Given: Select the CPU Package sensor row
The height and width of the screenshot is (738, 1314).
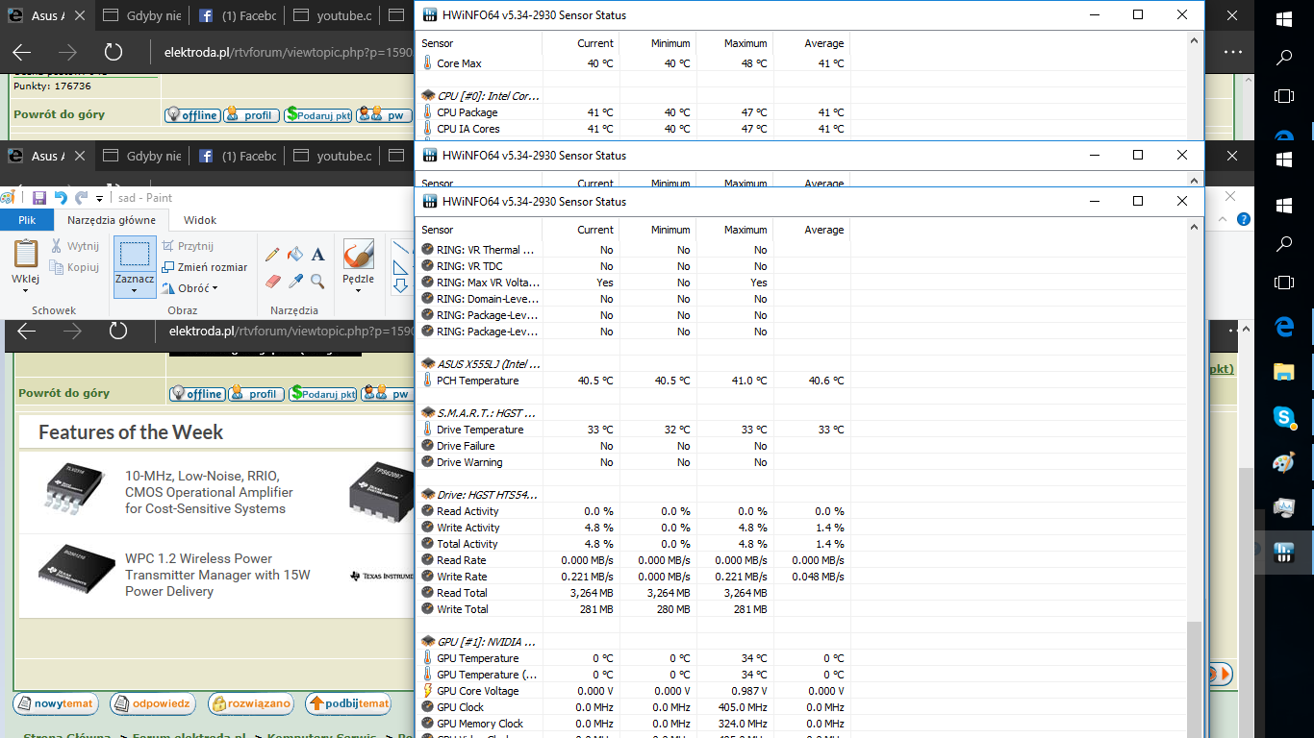Looking at the screenshot, I should pos(635,112).
